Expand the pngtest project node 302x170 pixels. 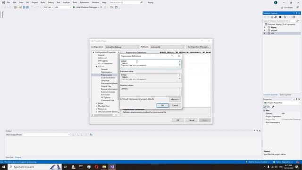click(x=265, y=30)
